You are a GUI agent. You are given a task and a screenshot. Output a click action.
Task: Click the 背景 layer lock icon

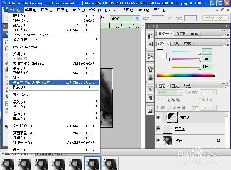tap(218, 140)
